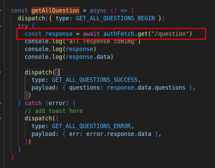The image size is (215, 168).
Task: Click the final closing pink brace
Action: [x=13, y=157]
